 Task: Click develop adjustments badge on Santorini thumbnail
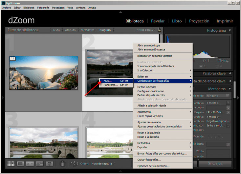coord(76,88)
